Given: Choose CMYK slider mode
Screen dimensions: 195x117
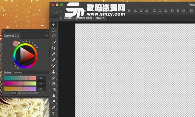Looking at the screenshot, I should (30, 93).
